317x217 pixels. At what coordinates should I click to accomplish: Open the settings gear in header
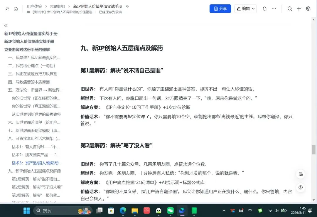(308, 9)
